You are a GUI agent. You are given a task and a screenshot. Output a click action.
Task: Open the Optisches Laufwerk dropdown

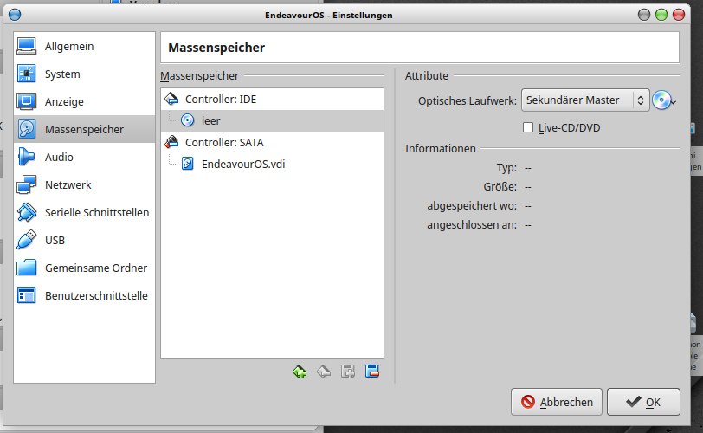(x=585, y=100)
